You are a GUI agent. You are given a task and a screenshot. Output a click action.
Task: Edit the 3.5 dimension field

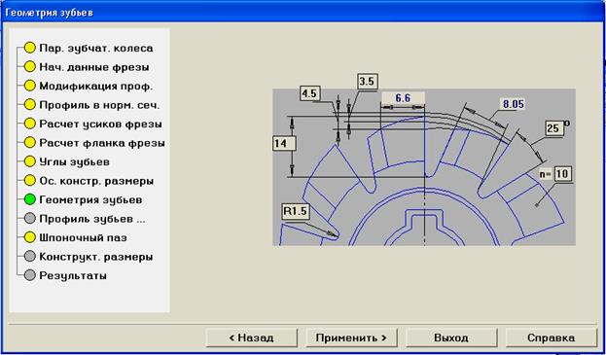click(367, 82)
